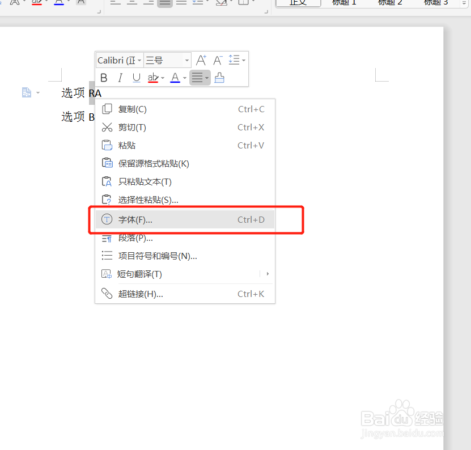Toggle bold formatting on the mini toolbar
471x450 pixels.
[x=104, y=78]
